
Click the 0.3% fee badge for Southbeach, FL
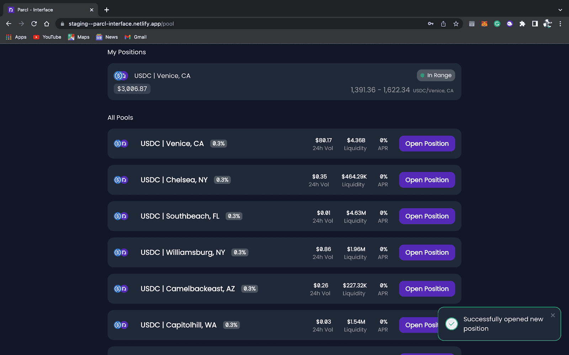[x=234, y=216]
